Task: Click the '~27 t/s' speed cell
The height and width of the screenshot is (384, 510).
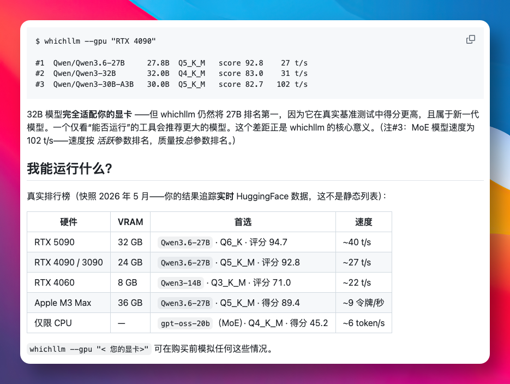Action: coord(364,262)
